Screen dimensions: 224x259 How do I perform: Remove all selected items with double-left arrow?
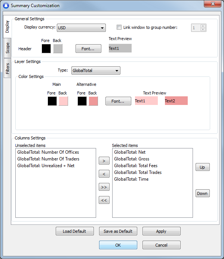coord(104,200)
